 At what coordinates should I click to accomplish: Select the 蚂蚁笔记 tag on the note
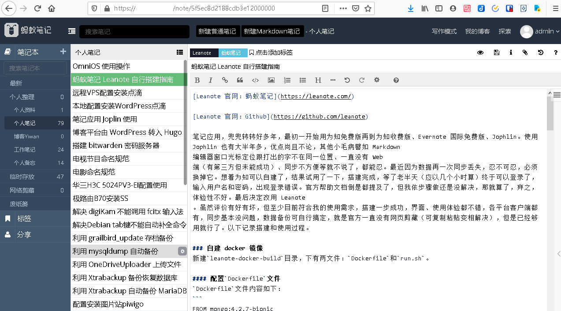(x=233, y=53)
